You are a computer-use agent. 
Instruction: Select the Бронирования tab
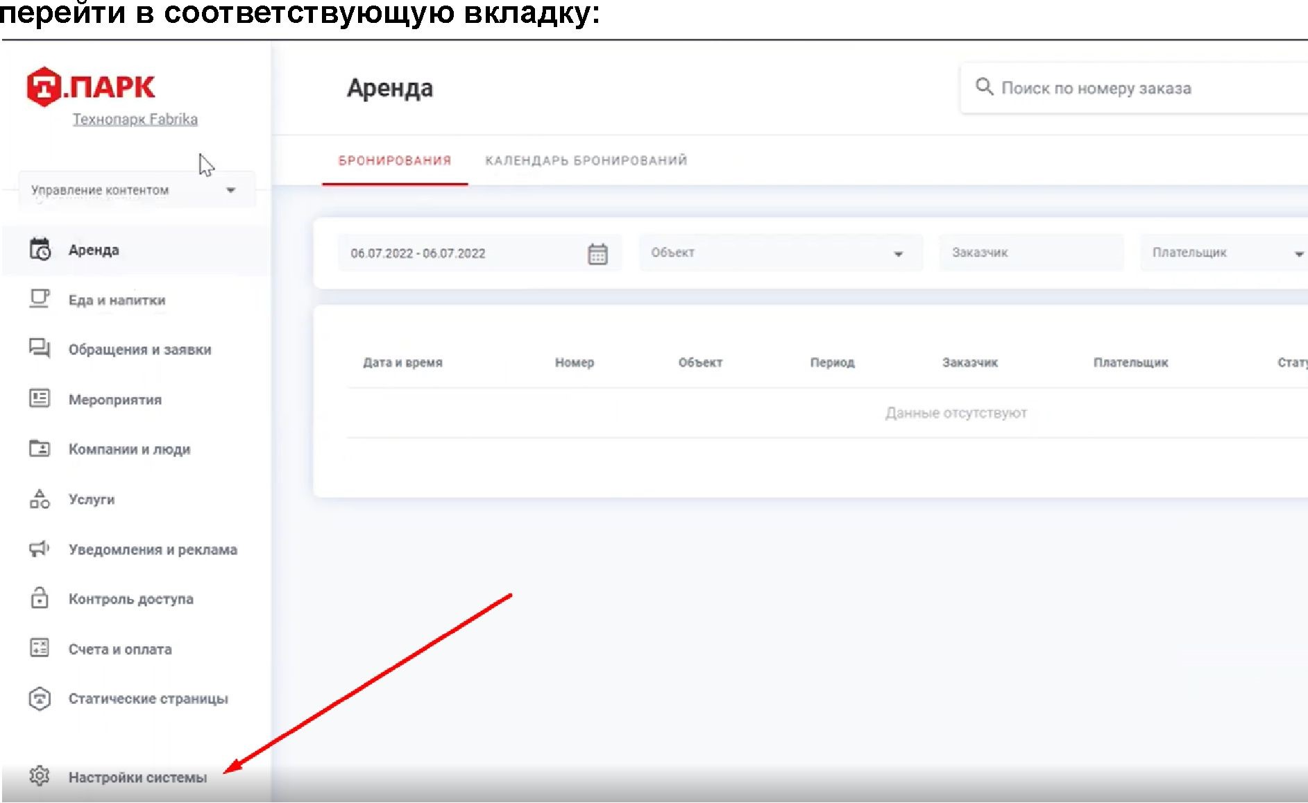pos(394,161)
